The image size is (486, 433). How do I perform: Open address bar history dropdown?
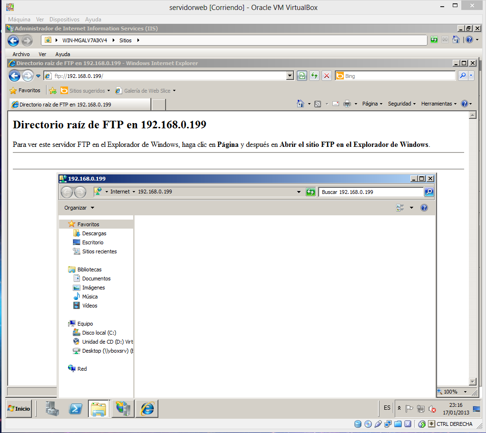coord(290,76)
